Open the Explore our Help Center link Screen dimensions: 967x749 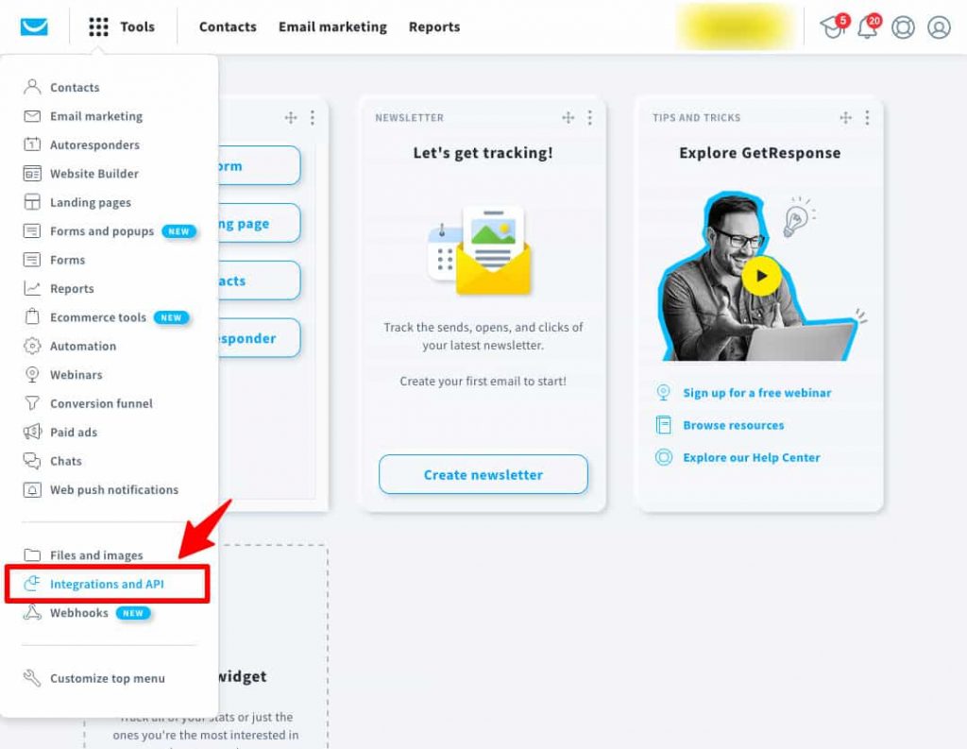751,457
